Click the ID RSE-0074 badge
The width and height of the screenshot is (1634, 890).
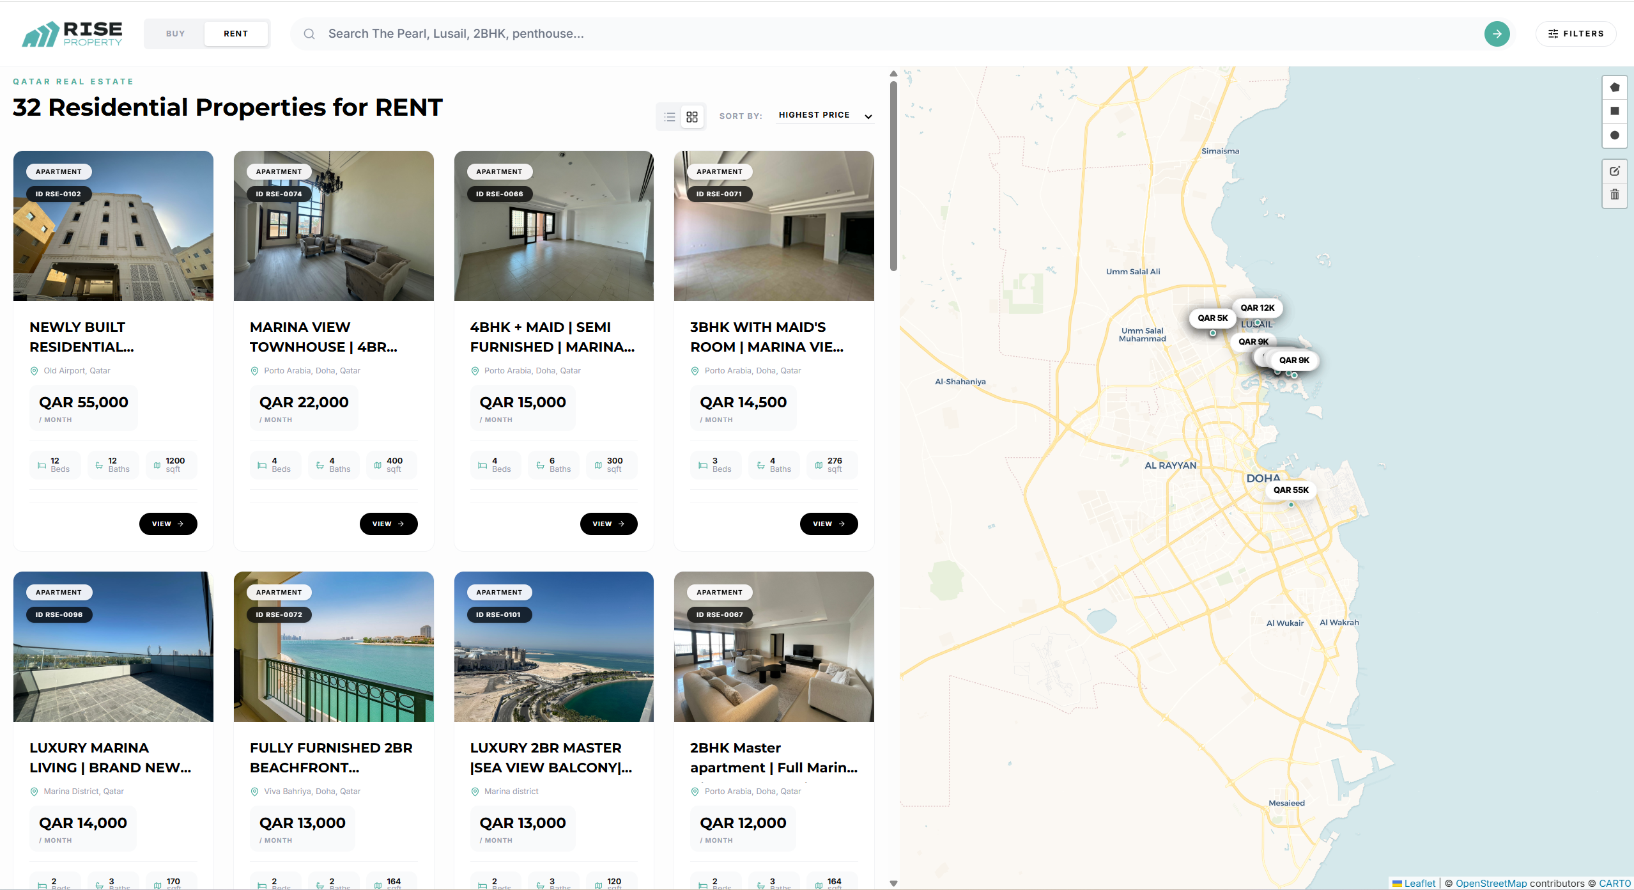(x=279, y=194)
